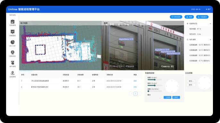Click the speed (0.2 m/s) slider handle
The image size is (220, 123).
(x=148, y=91)
